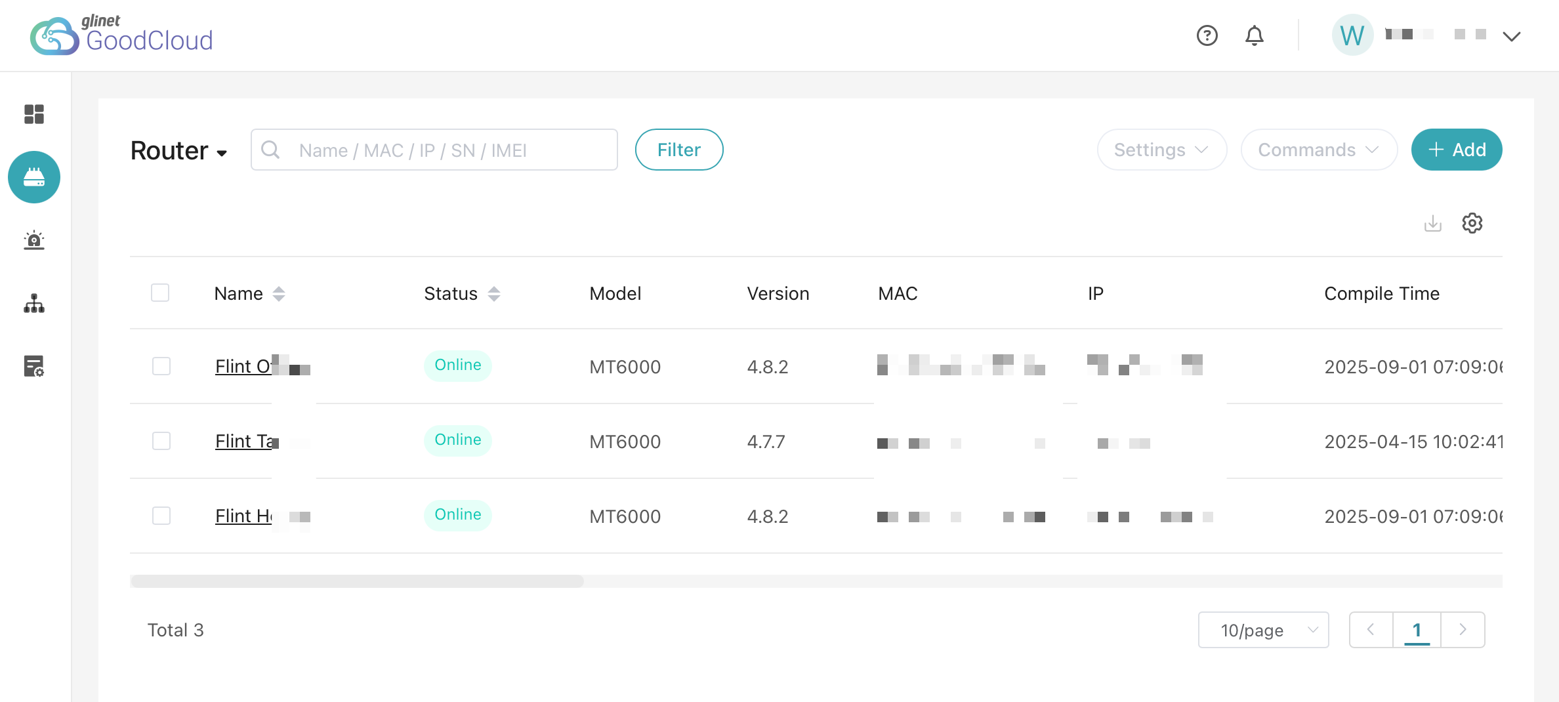Image resolution: width=1559 pixels, height=702 pixels.
Task: Click the help question mark icon
Action: pos(1207,35)
